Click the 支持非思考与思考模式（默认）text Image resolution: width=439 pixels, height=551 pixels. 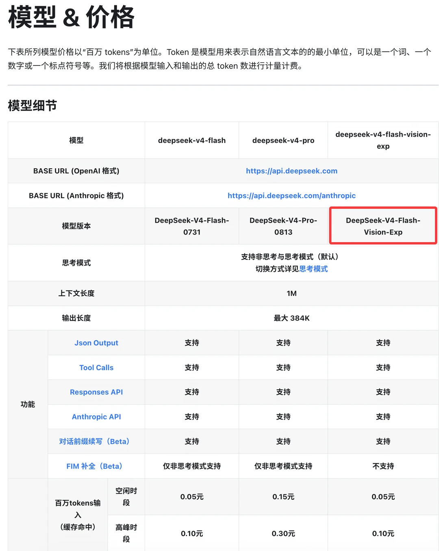pyautogui.click(x=291, y=257)
